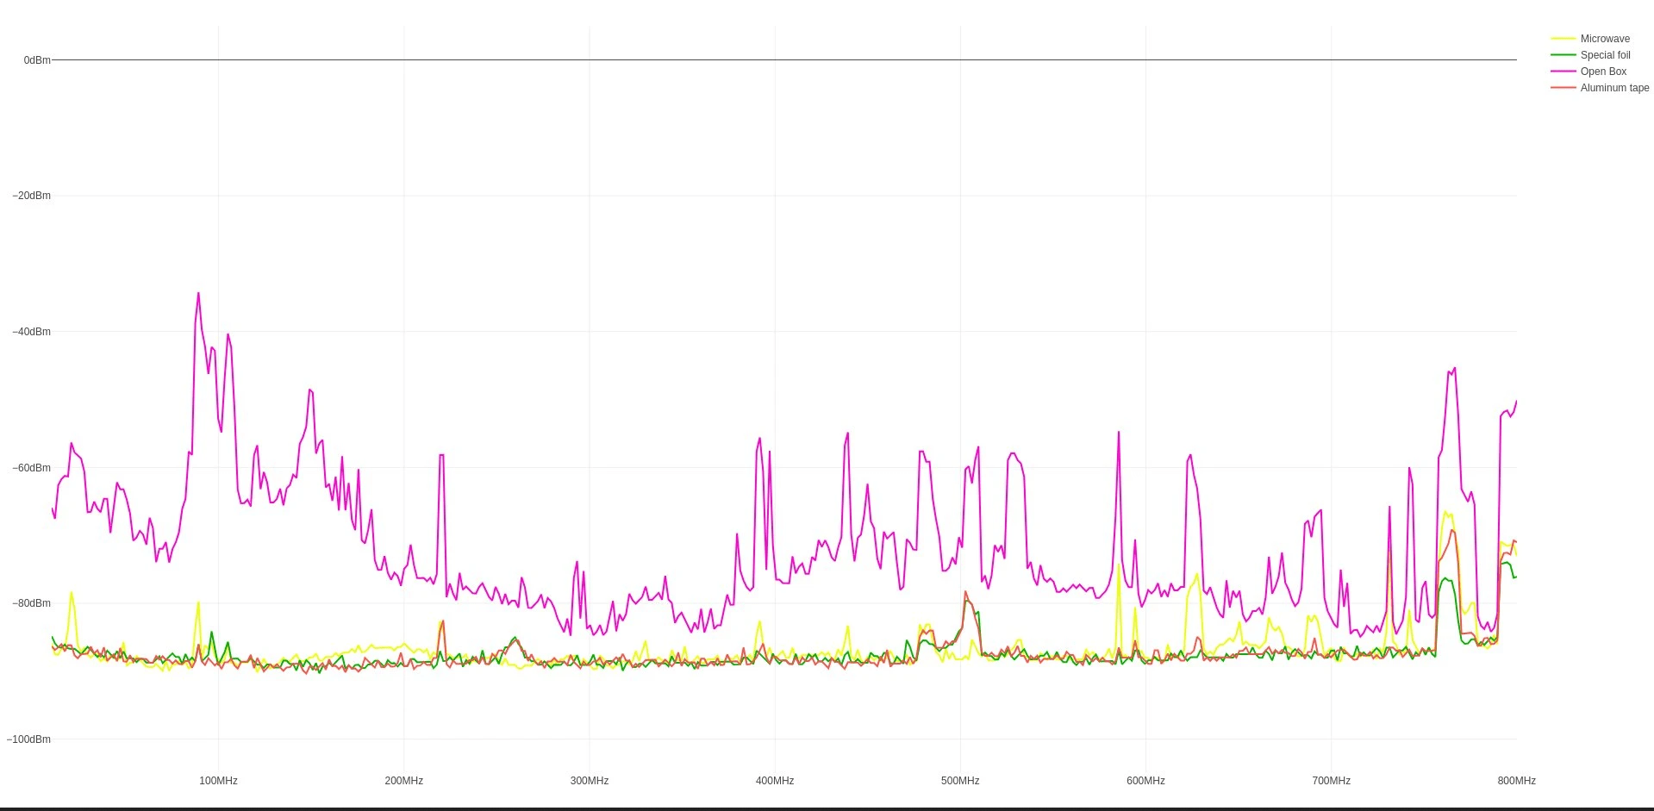
Task: Click the red Aluminum tape legend swatch
Action: click(1563, 88)
